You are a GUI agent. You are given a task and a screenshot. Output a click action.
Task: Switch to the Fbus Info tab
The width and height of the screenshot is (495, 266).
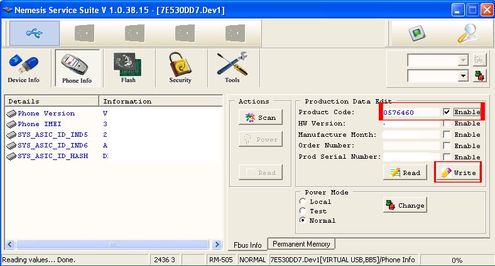click(247, 245)
